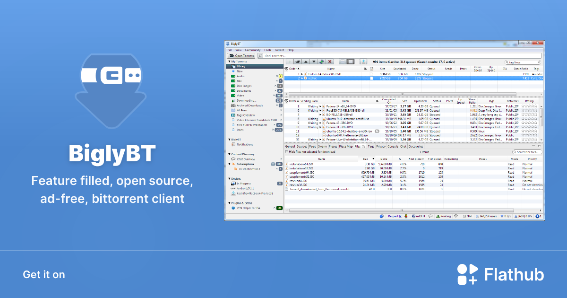
Task: Collapse the Content Discovery sidebar section
Action: tap(229, 154)
